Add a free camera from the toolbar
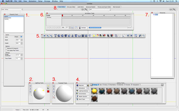179x111 pixels. tap(108, 36)
